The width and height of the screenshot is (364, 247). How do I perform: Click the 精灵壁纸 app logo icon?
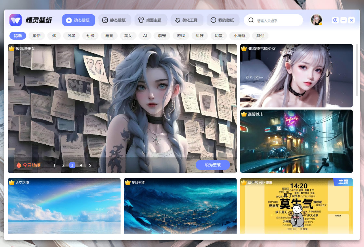[x=16, y=20]
